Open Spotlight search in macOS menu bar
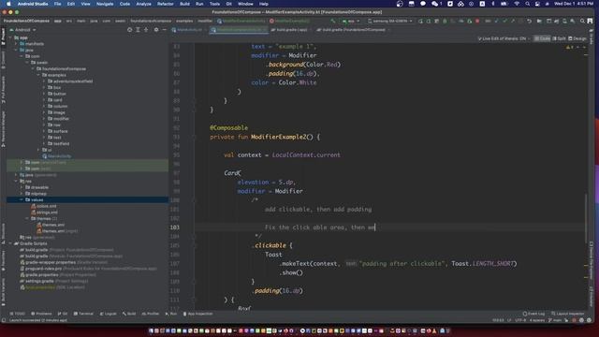599x337 pixels. point(527,4)
